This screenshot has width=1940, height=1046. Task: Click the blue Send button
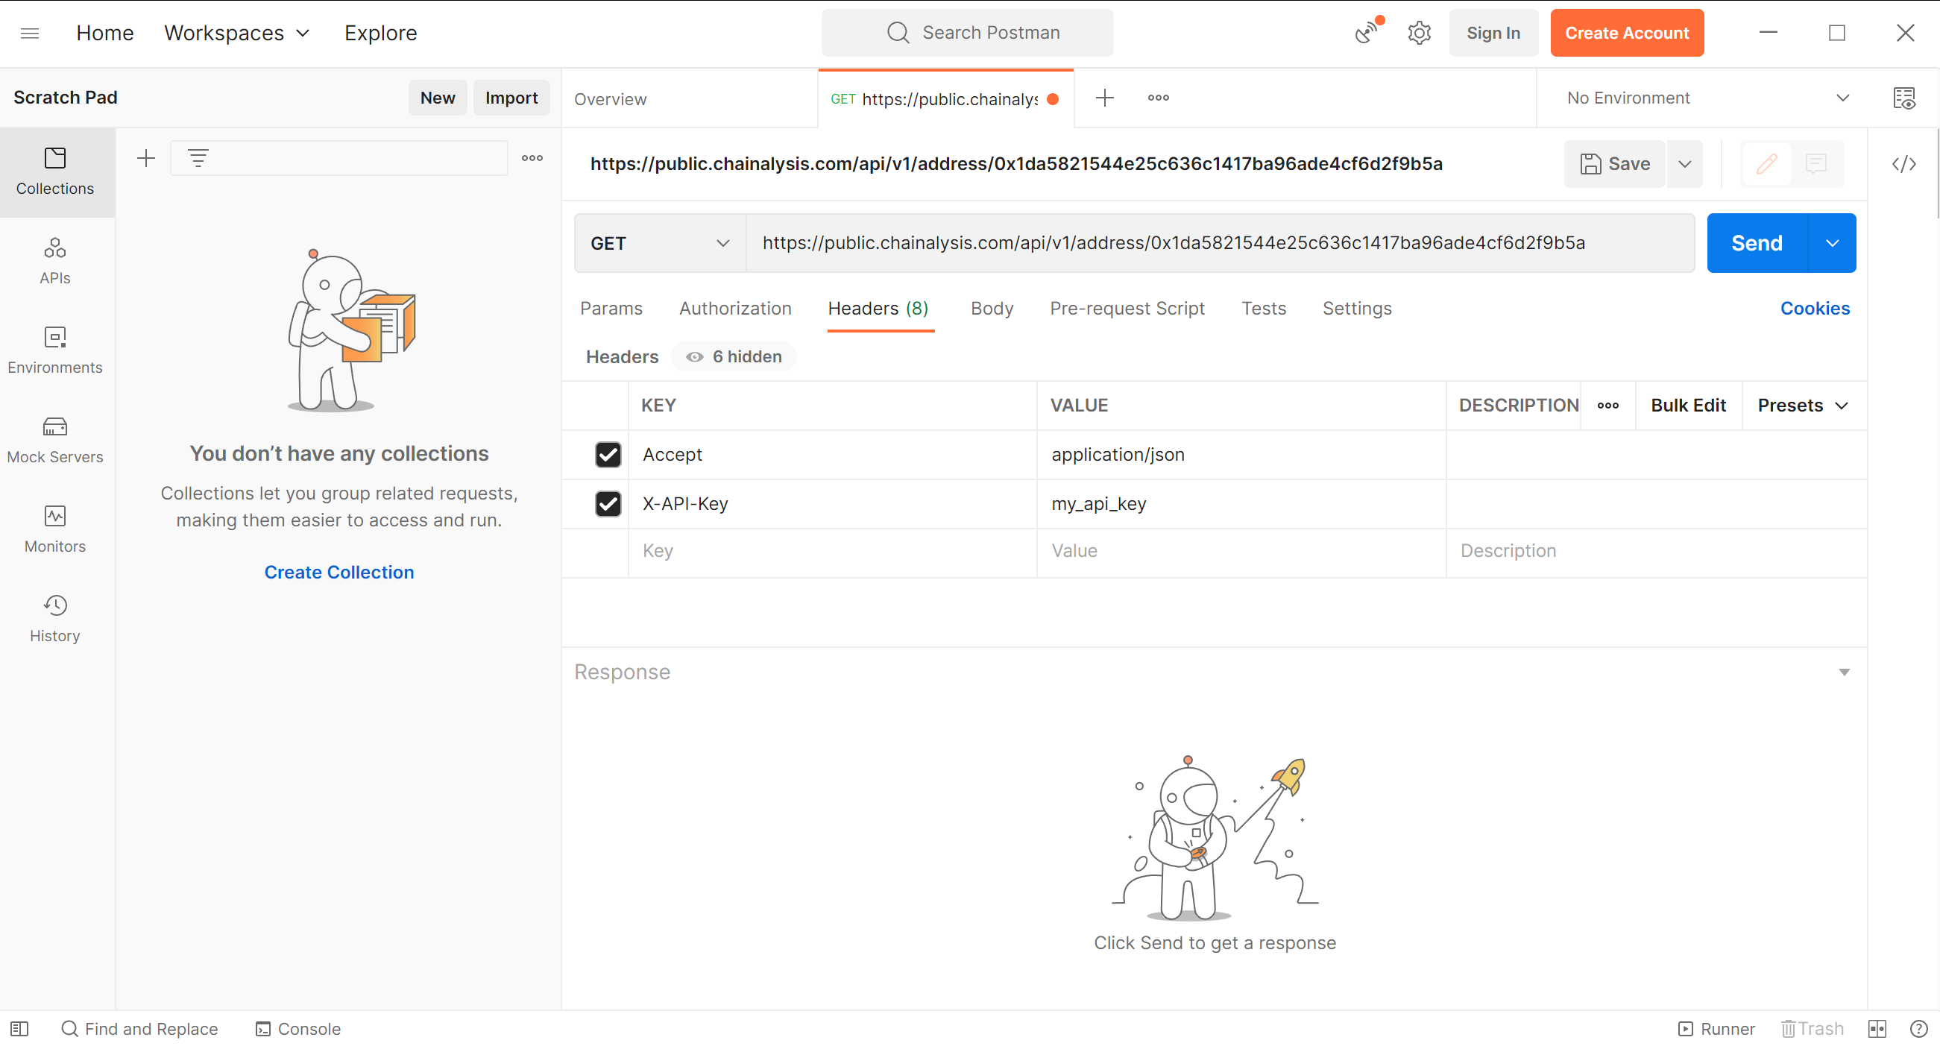click(1757, 242)
